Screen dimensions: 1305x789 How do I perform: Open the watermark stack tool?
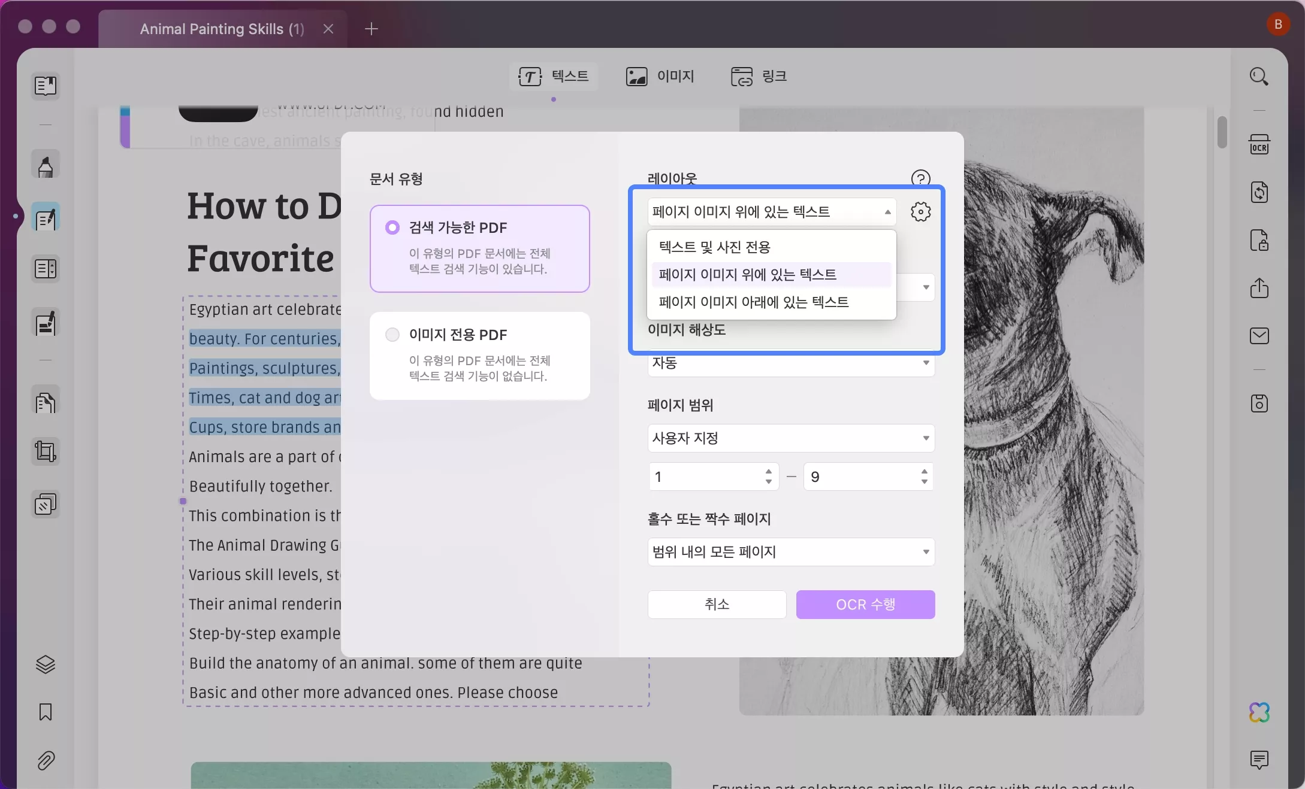click(x=46, y=505)
